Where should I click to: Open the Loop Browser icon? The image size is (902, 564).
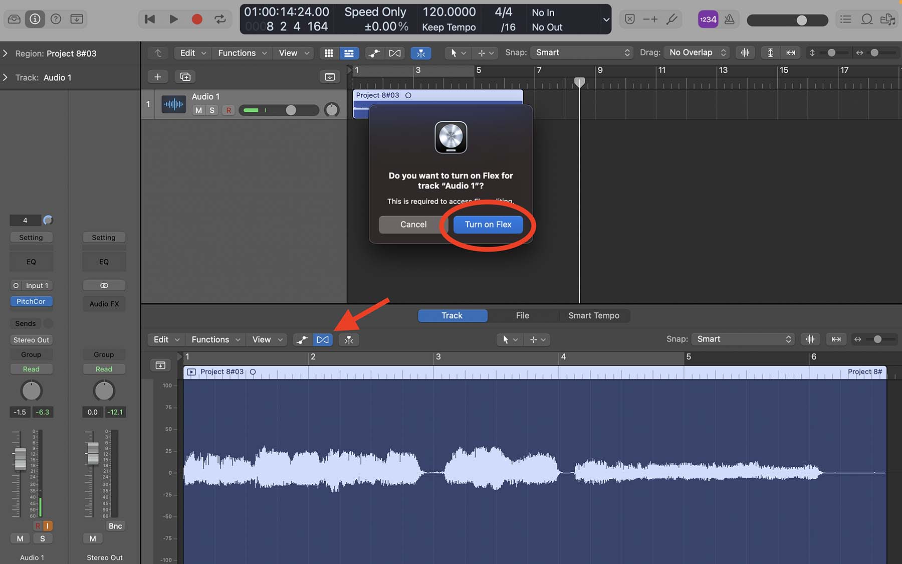866,19
